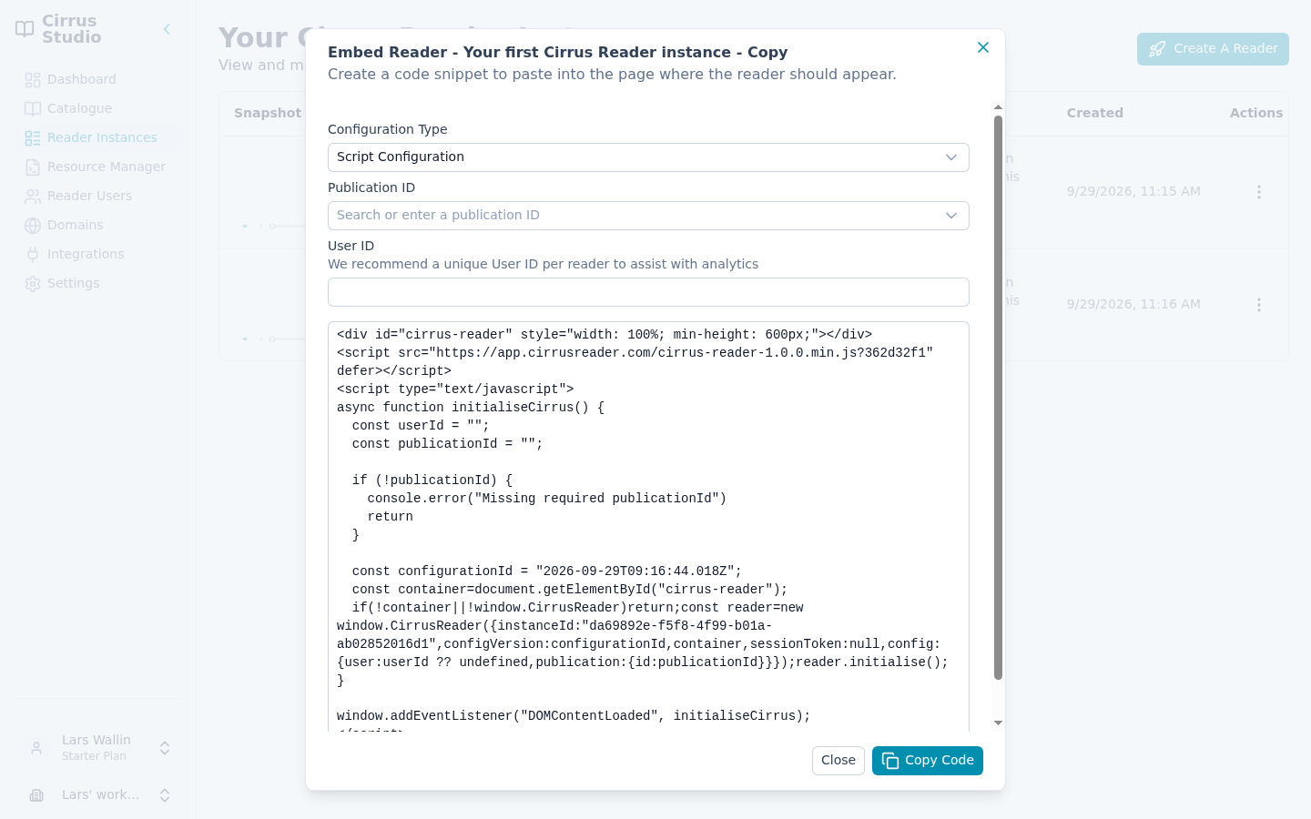Click the Snapshot column header

tap(268, 113)
